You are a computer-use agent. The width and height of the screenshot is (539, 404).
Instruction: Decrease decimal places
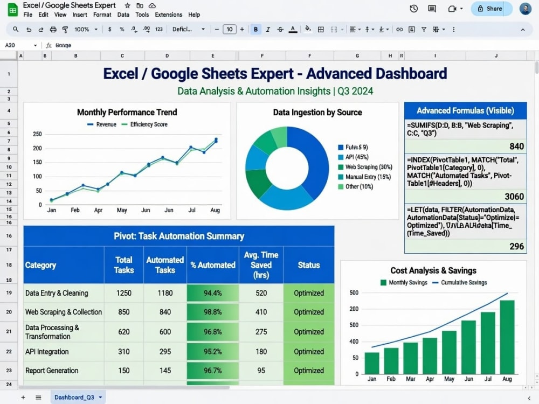point(134,30)
